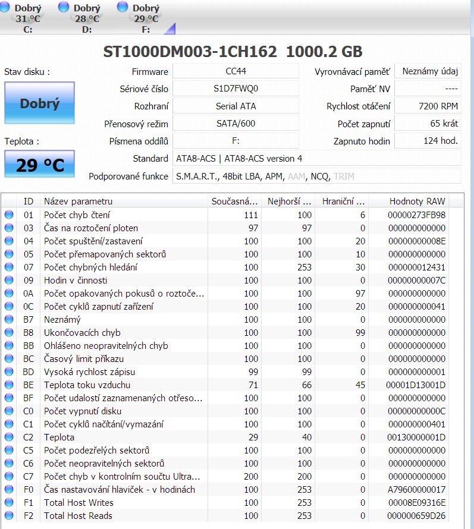474x529 pixels.
Task: Click status icon of Počet cyklů načítání/vymazání
Action: (x=9, y=424)
